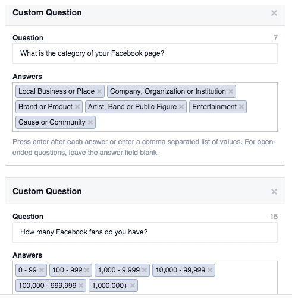Click empty area in page category answers box

(186, 122)
